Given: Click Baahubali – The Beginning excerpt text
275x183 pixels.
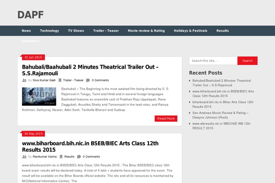Looking at the screenshot, I should click(x=95, y=99).
